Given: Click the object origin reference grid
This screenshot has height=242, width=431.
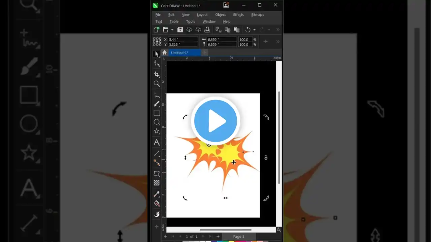Looking at the screenshot, I should tap(157, 42).
